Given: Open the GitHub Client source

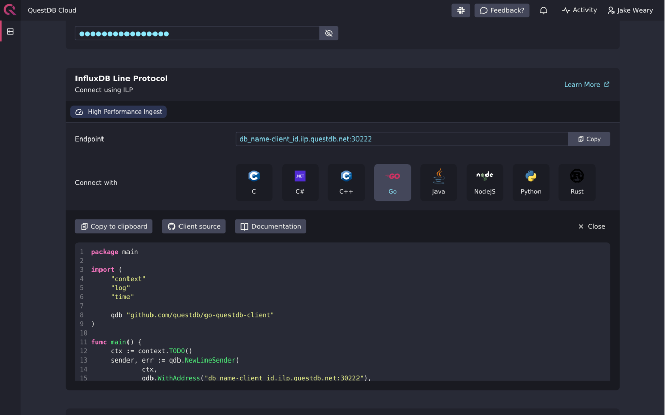Looking at the screenshot, I should 194,227.
